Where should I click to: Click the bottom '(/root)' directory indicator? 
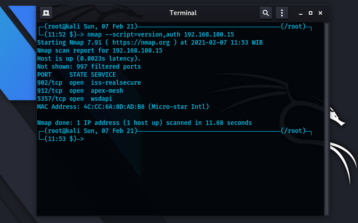[x=293, y=131]
